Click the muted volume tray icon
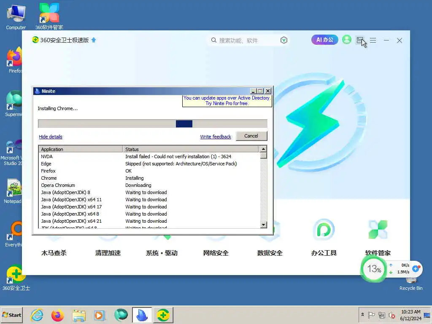 pos(391,315)
